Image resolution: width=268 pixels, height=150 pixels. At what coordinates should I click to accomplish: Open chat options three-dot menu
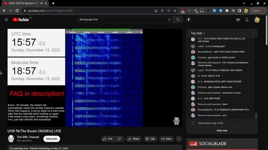253,33
